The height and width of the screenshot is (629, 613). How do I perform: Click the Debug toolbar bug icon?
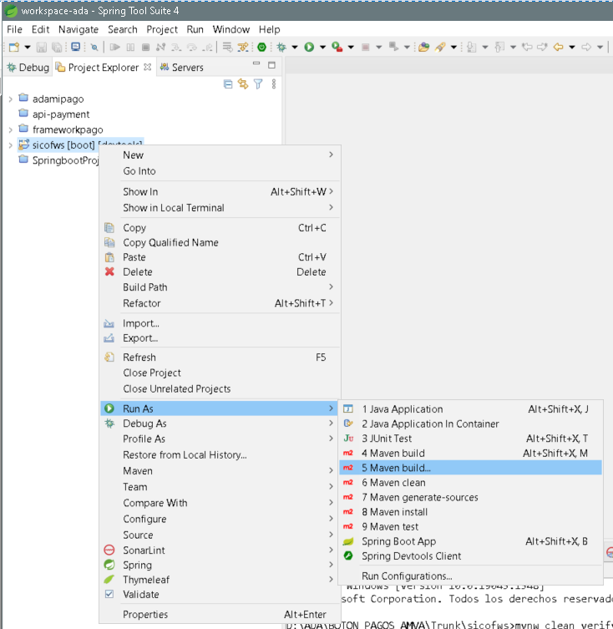(x=281, y=48)
